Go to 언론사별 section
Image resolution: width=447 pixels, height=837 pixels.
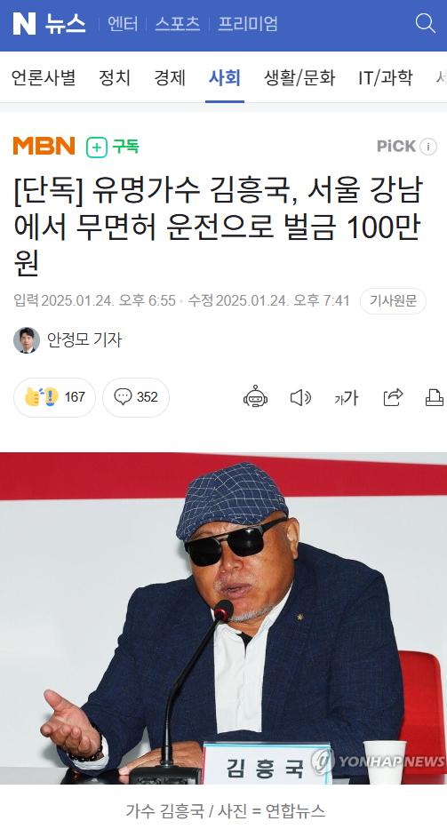pyautogui.click(x=44, y=78)
